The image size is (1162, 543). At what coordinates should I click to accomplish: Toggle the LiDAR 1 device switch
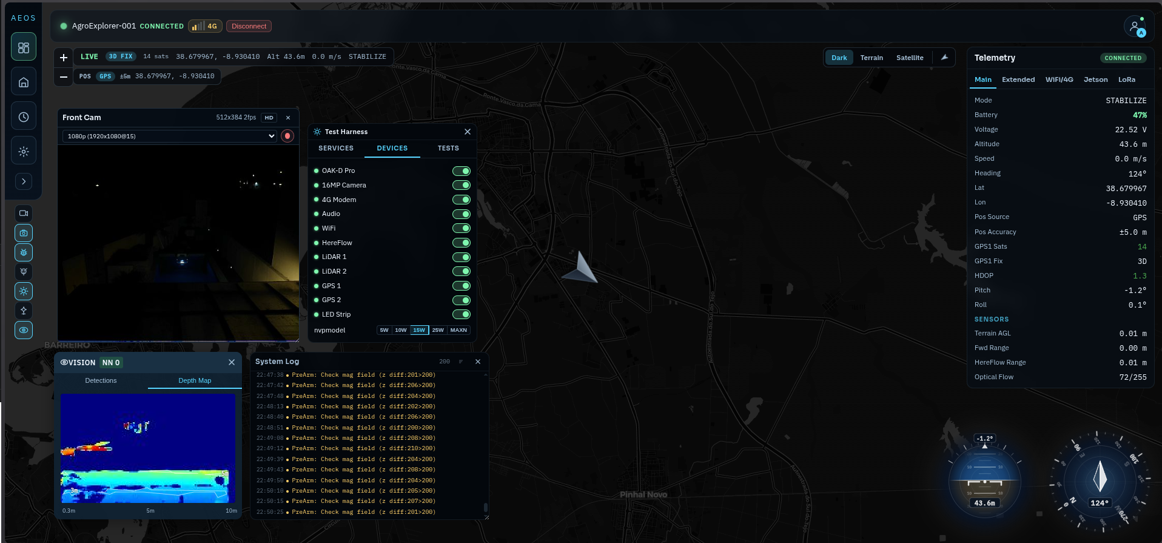tap(462, 257)
